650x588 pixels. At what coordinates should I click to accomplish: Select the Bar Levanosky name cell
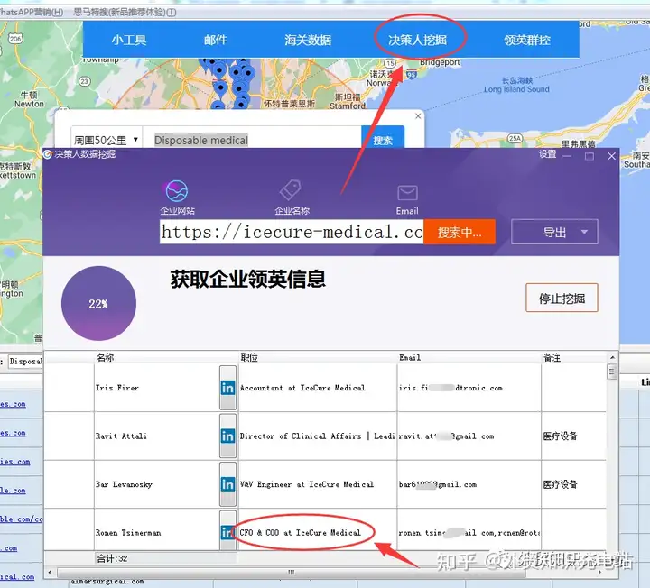157,484
